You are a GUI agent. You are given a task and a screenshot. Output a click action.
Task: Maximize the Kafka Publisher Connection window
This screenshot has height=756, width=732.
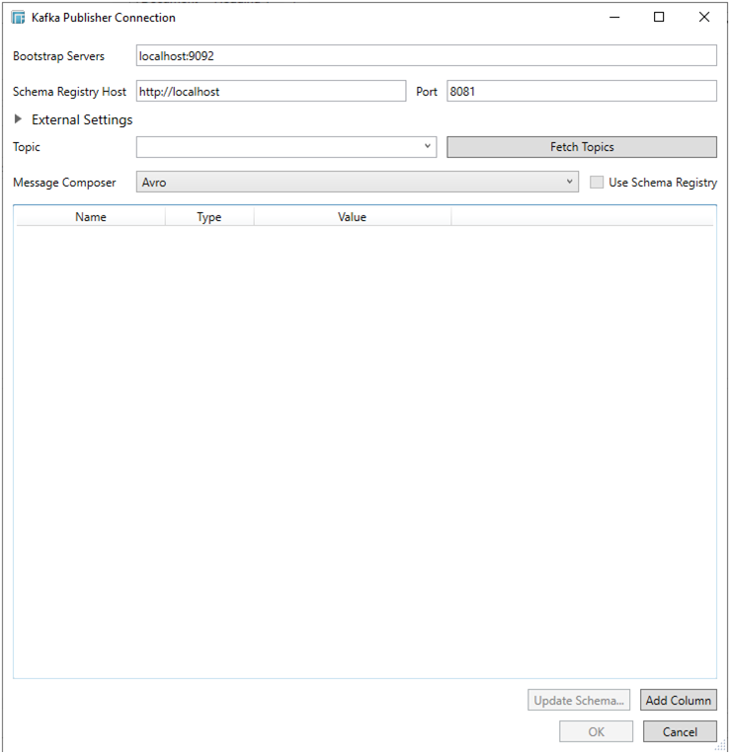(659, 17)
